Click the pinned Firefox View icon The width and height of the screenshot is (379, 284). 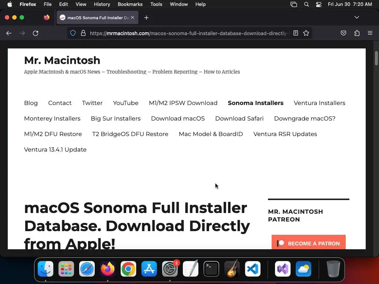[x=47, y=17]
